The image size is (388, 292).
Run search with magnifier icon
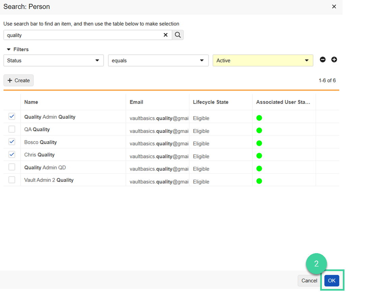click(178, 35)
